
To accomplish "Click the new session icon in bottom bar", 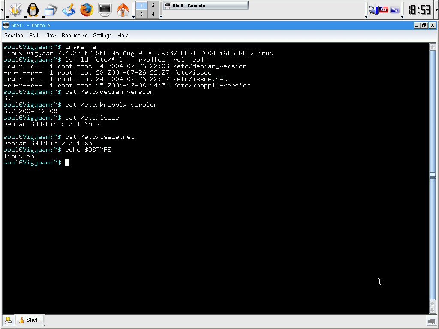I will click(x=9, y=320).
